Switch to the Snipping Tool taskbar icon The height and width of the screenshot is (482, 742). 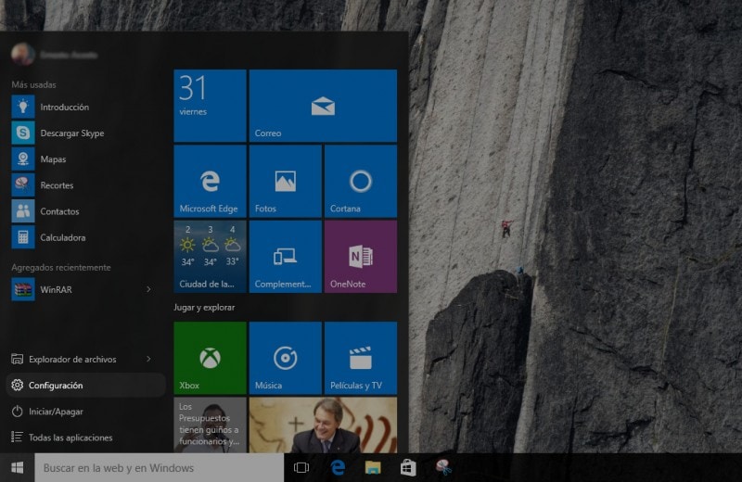(x=443, y=467)
